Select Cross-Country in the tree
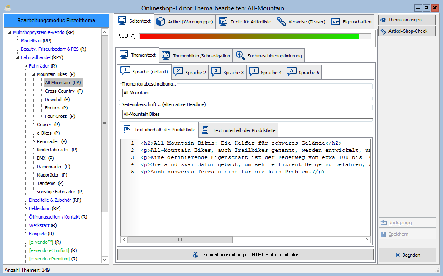This screenshot has width=443, height=276. tap(64, 91)
